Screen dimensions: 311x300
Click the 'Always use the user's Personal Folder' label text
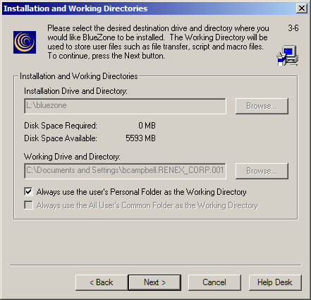click(x=141, y=192)
